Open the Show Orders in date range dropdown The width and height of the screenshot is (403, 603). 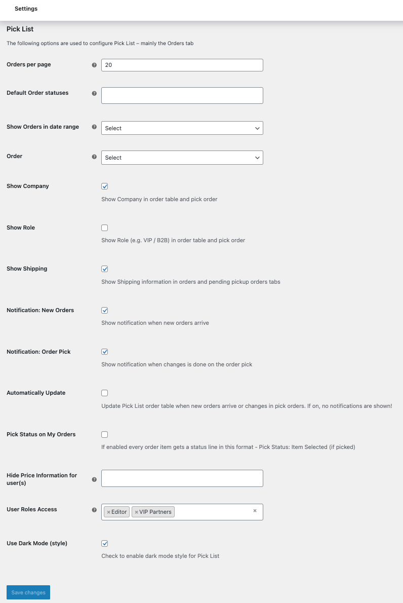(182, 128)
